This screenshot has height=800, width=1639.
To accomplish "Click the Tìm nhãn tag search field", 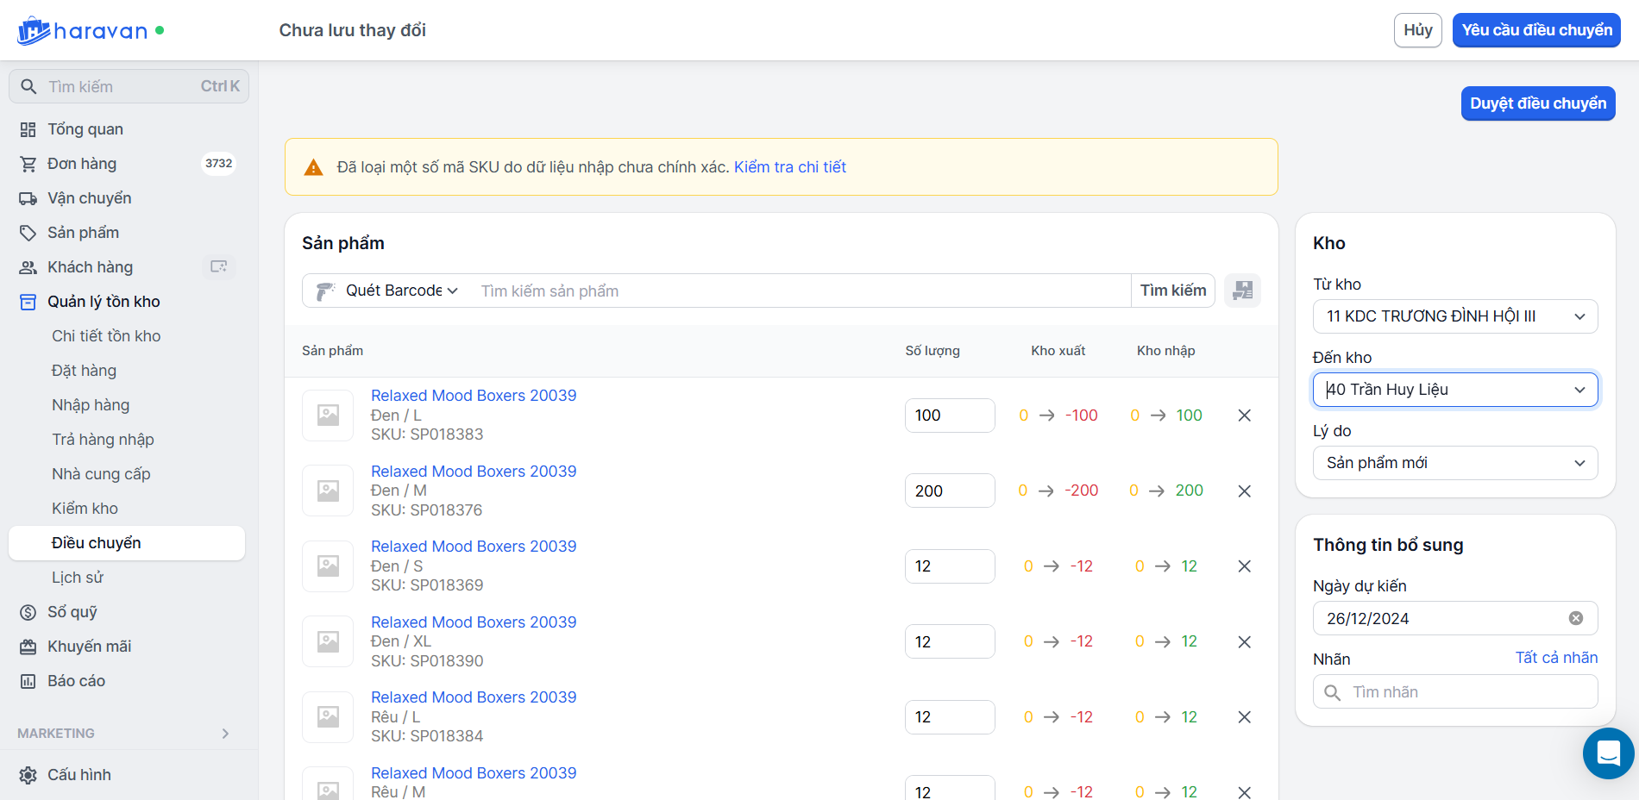I will click(x=1466, y=692).
